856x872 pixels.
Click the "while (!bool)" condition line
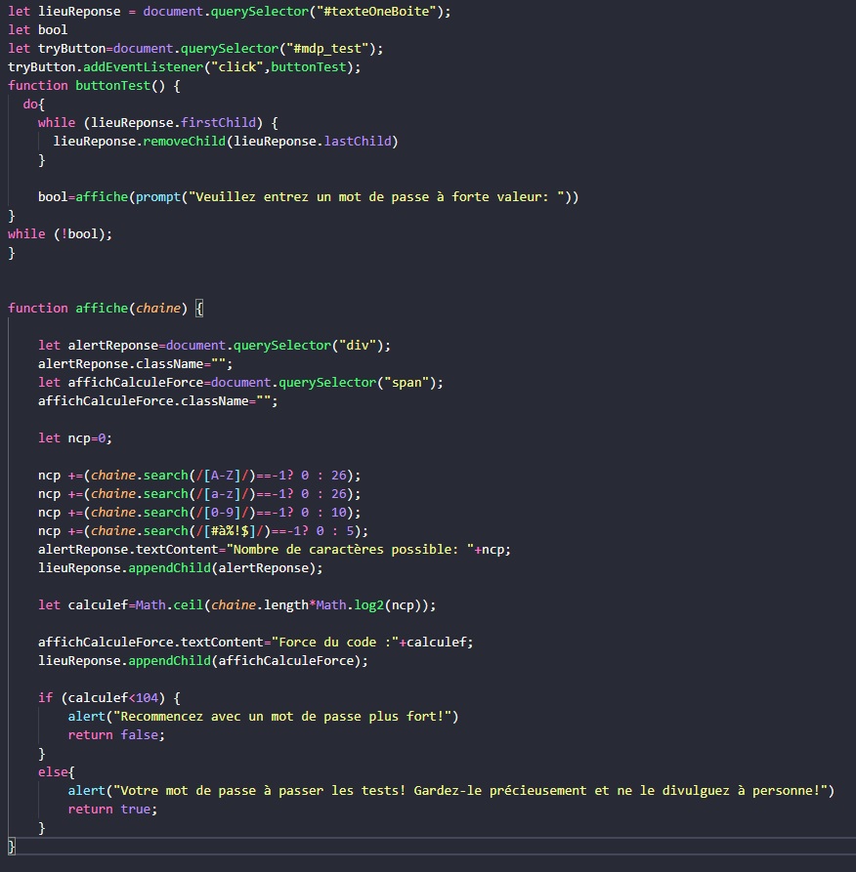tap(60, 234)
